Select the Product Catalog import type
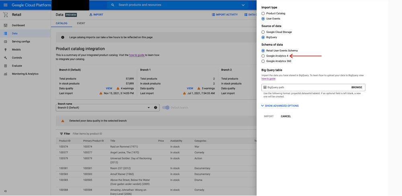 tap(263, 13)
